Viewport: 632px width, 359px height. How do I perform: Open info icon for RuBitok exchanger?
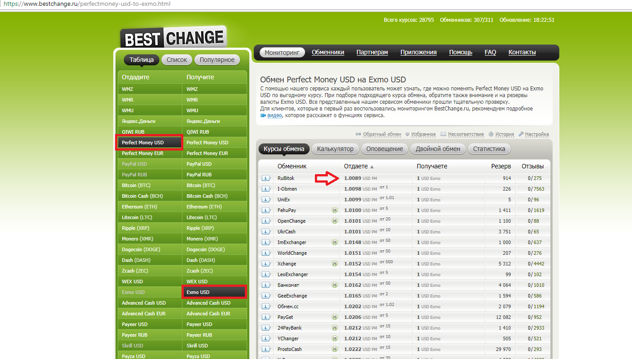(x=266, y=178)
